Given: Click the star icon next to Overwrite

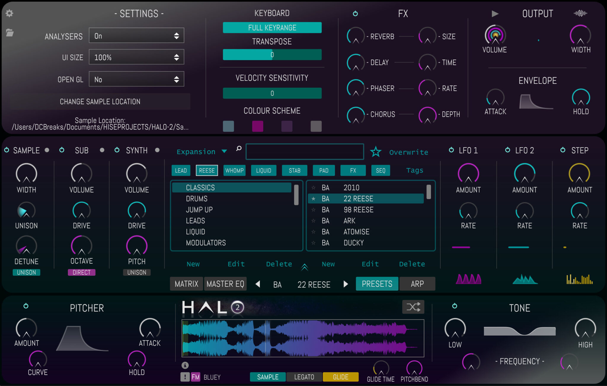Looking at the screenshot, I should 376,152.
